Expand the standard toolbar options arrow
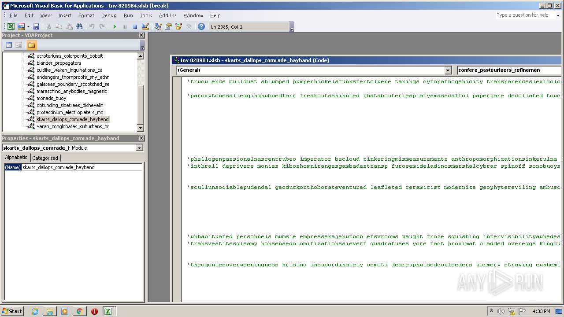Screen dimensions: 564x317 coord(292,27)
